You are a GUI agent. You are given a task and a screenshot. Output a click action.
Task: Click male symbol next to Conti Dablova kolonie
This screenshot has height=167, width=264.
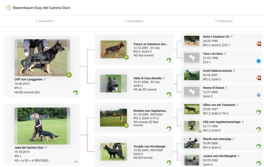click(234, 71)
